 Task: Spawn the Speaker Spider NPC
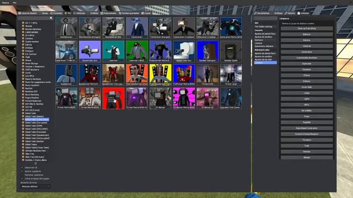(x=231, y=51)
